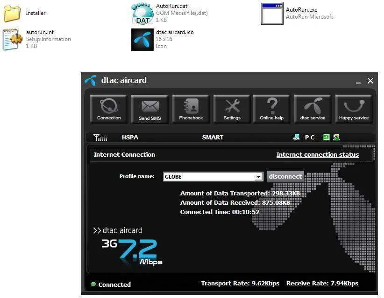Click the Transport Rate status text
384x298 pixels.
click(x=240, y=284)
